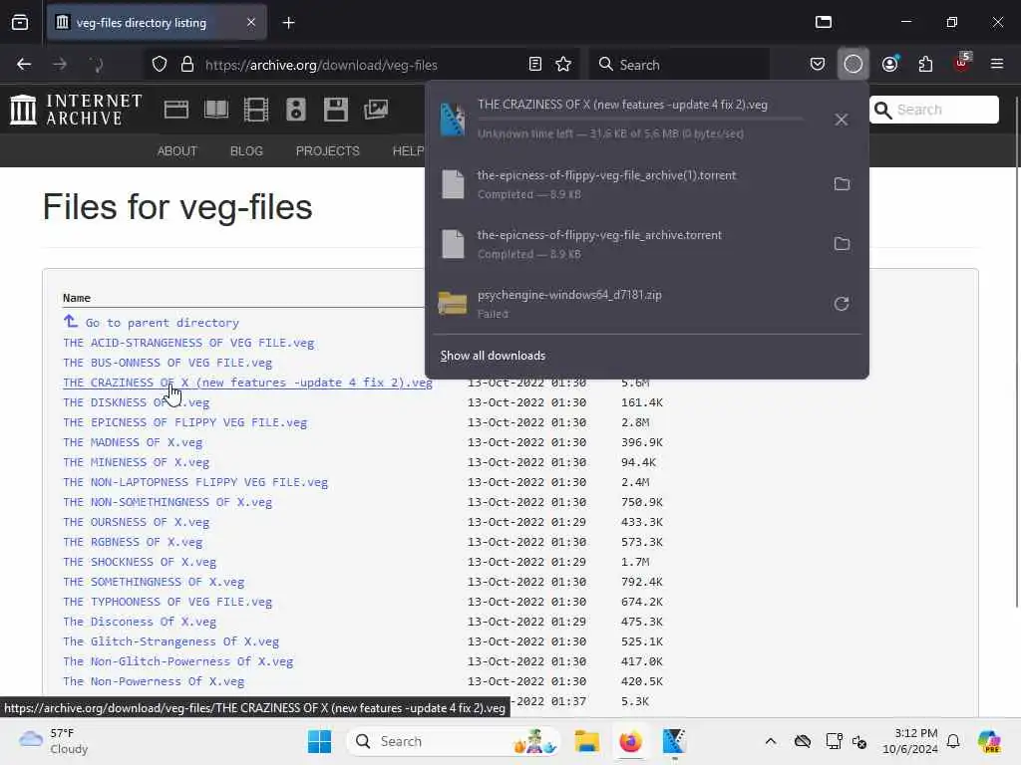
Task: Open the Texts book icon
Action: 216,110
